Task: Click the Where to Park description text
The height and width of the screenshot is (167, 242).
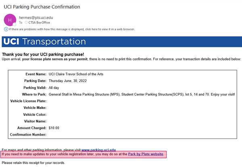Action: pyautogui.click(x=142, y=95)
